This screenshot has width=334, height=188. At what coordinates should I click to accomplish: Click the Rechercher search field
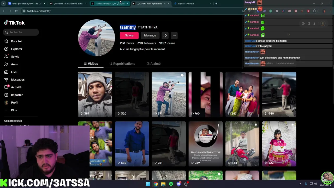[x=21, y=32]
